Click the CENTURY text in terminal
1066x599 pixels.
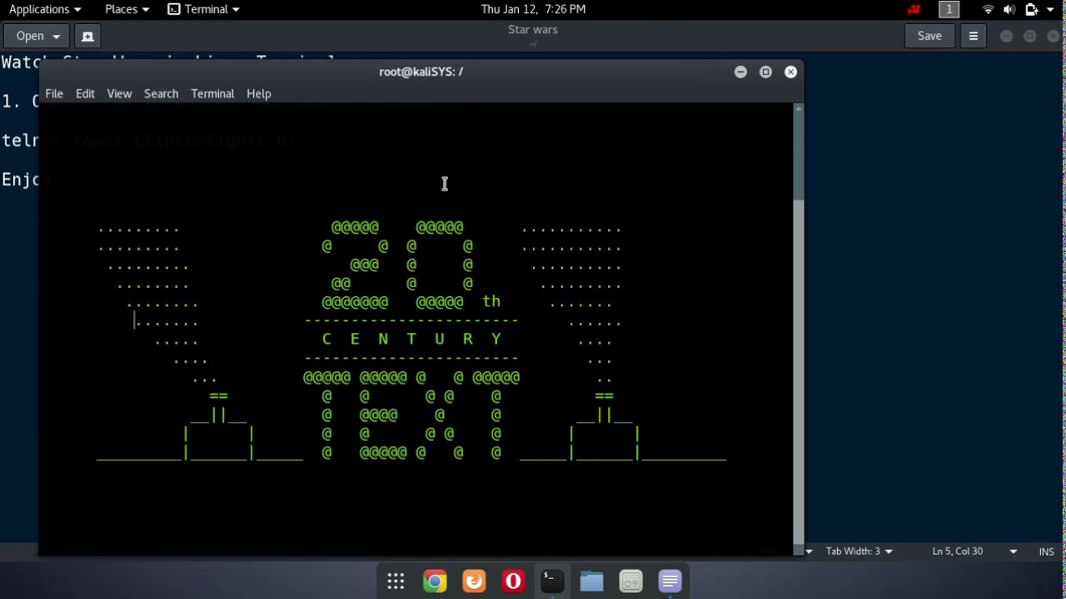(x=411, y=339)
